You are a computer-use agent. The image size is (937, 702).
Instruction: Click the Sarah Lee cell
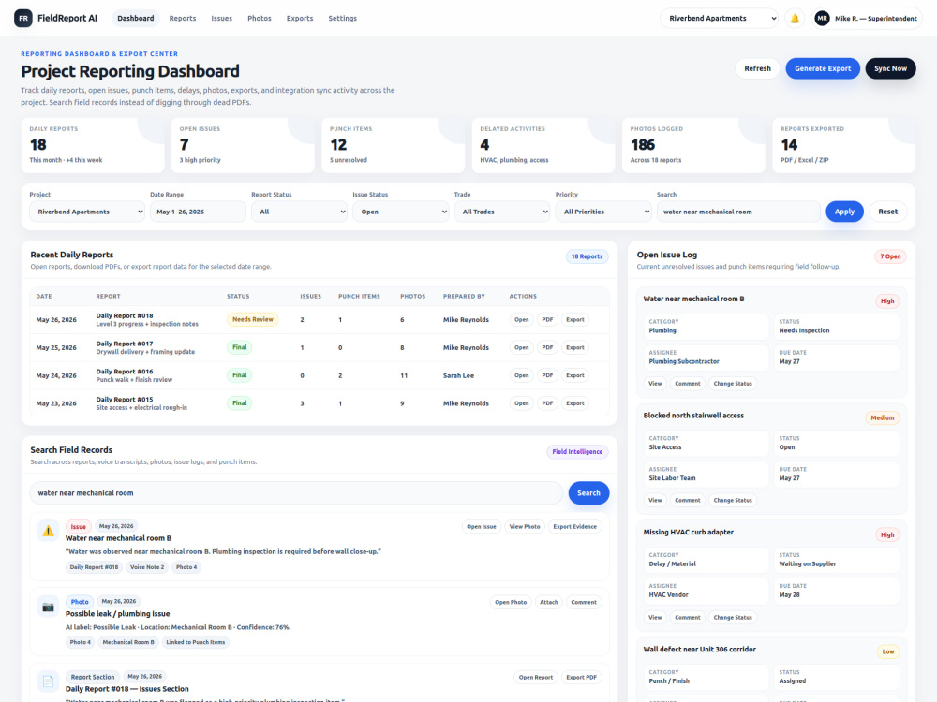tap(458, 376)
